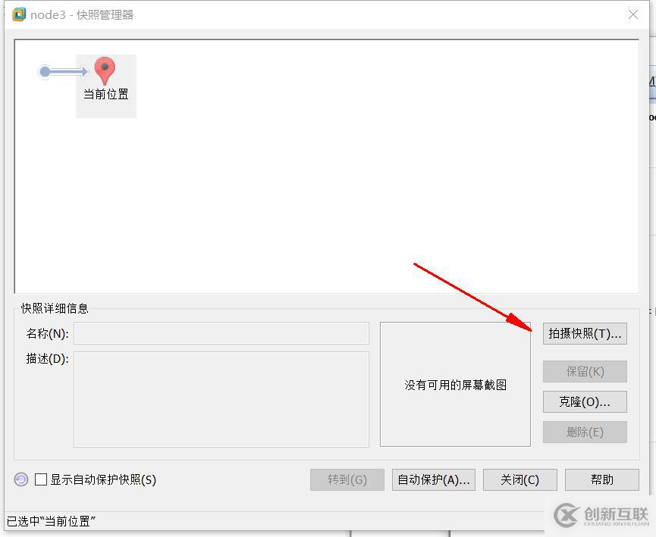The width and height of the screenshot is (656, 537).
Task: Click the "保留(K)" button
Action: [584, 371]
